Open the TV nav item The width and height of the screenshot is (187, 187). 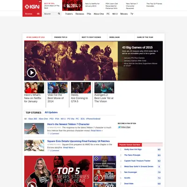pos(132,14)
